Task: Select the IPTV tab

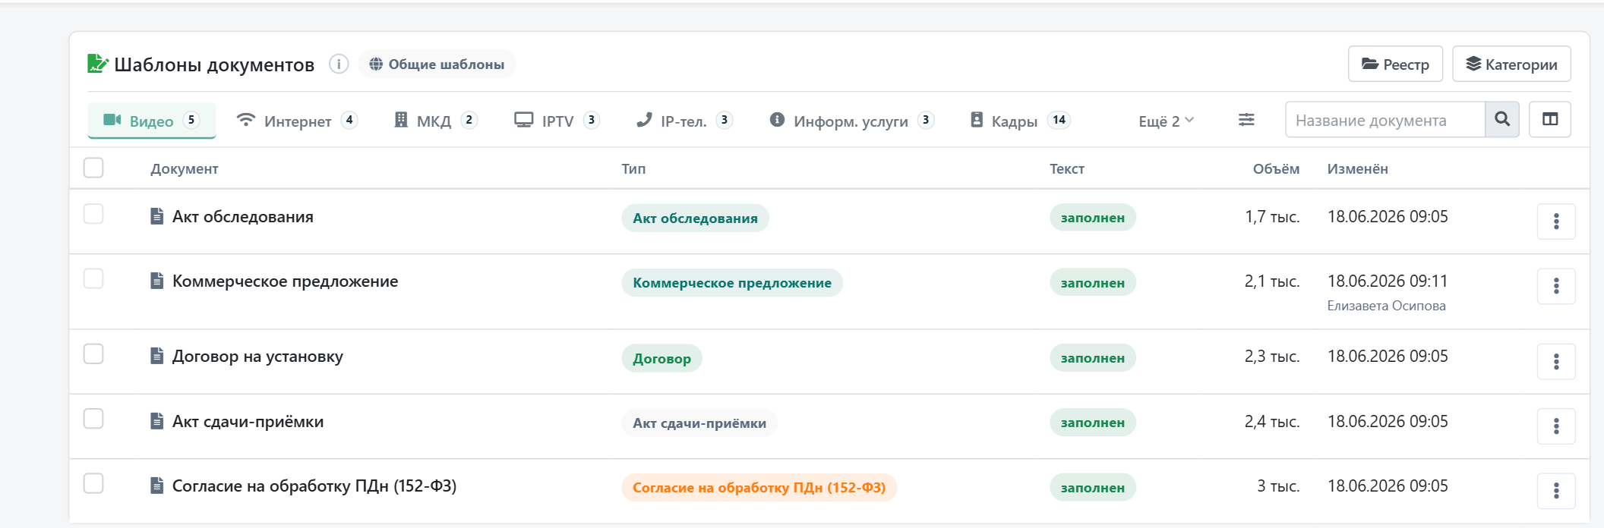Action: [557, 121]
